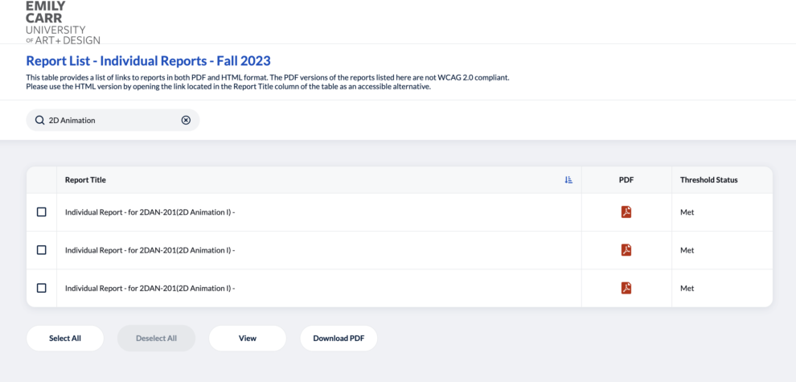Open PDF icon for third report row
Image resolution: width=796 pixels, height=382 pixels.
pos(626,288)
